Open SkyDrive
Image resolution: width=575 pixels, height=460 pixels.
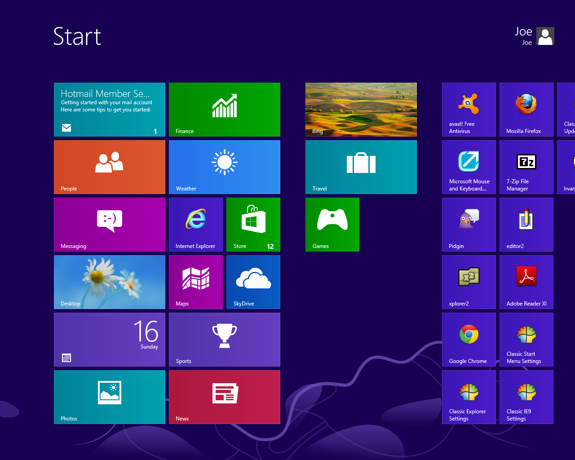click(253, 282)
